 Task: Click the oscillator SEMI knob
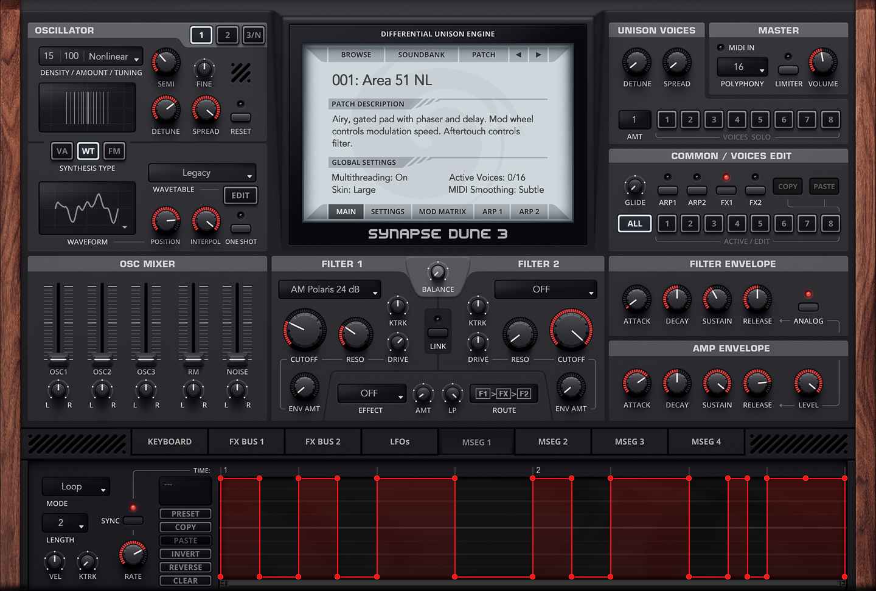point(165,62)
